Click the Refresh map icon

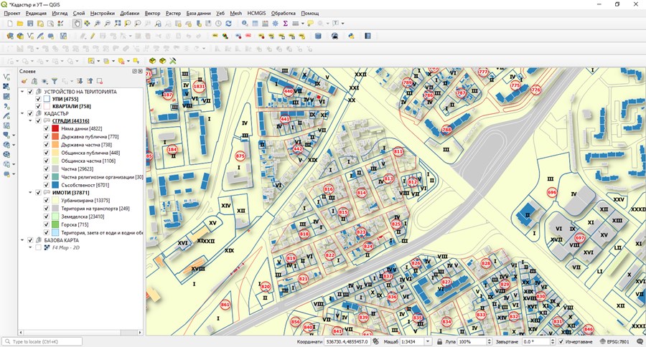point(229,24)
